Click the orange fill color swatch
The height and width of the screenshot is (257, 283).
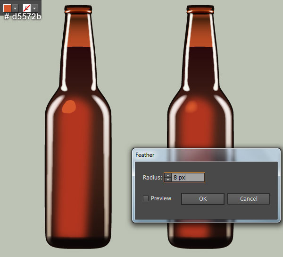pos(7,8)
